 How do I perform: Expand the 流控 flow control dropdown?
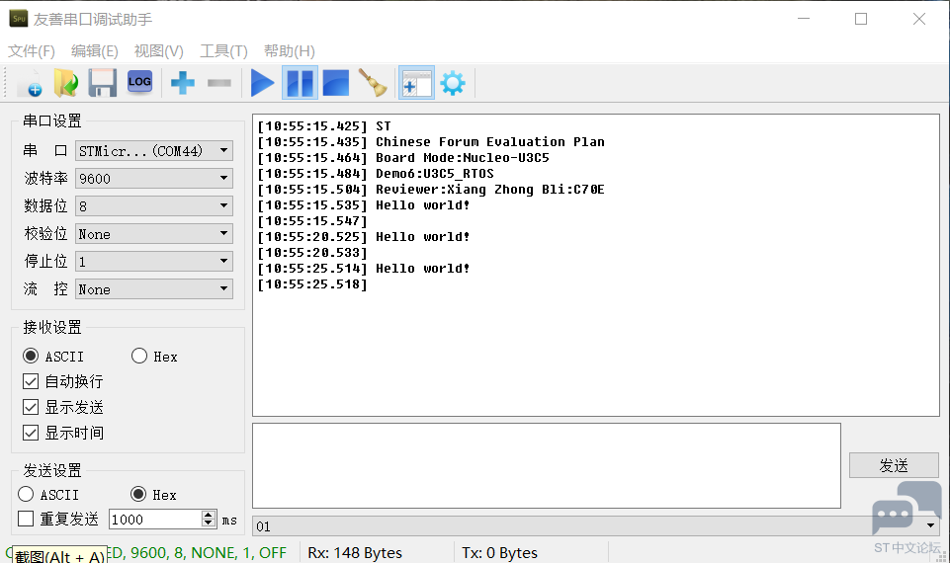(x=154, y=289)
